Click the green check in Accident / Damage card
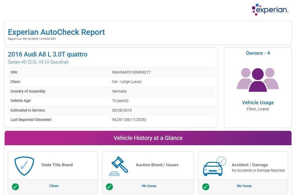 [x=206, y=187]
